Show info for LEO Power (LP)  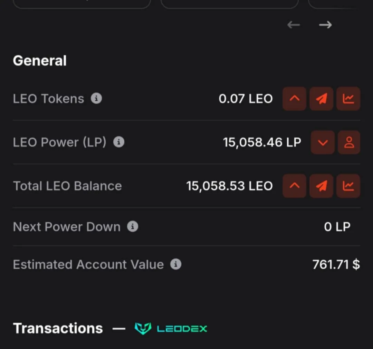coord(119,142)
